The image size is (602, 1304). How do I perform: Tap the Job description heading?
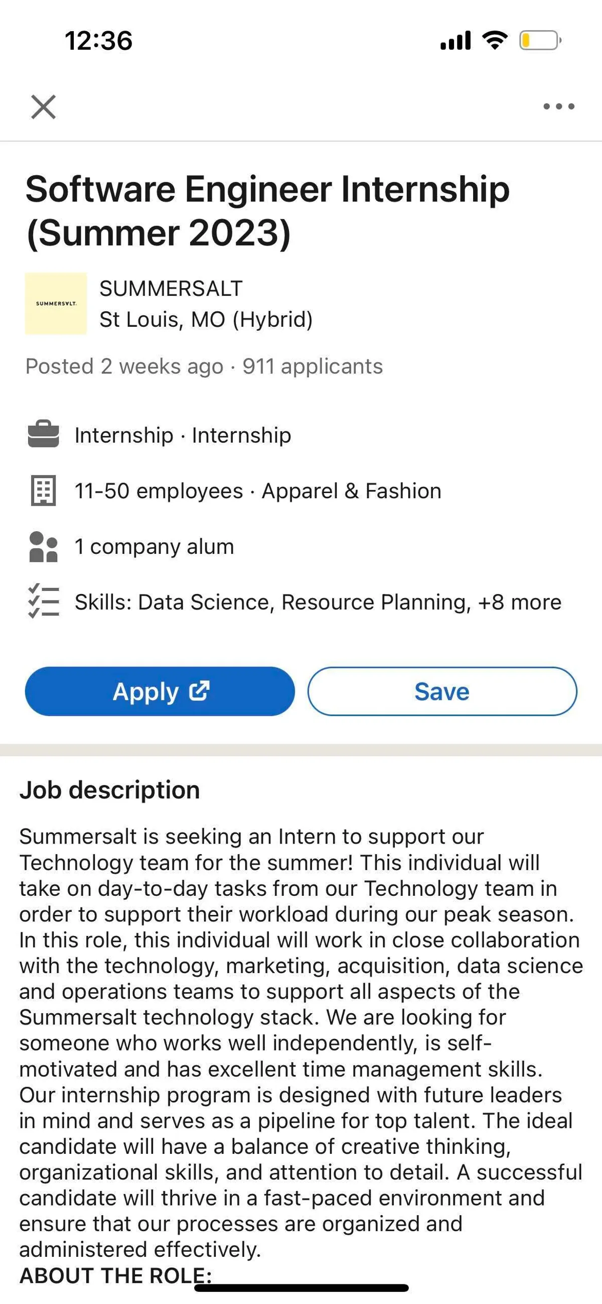point(110,790)
